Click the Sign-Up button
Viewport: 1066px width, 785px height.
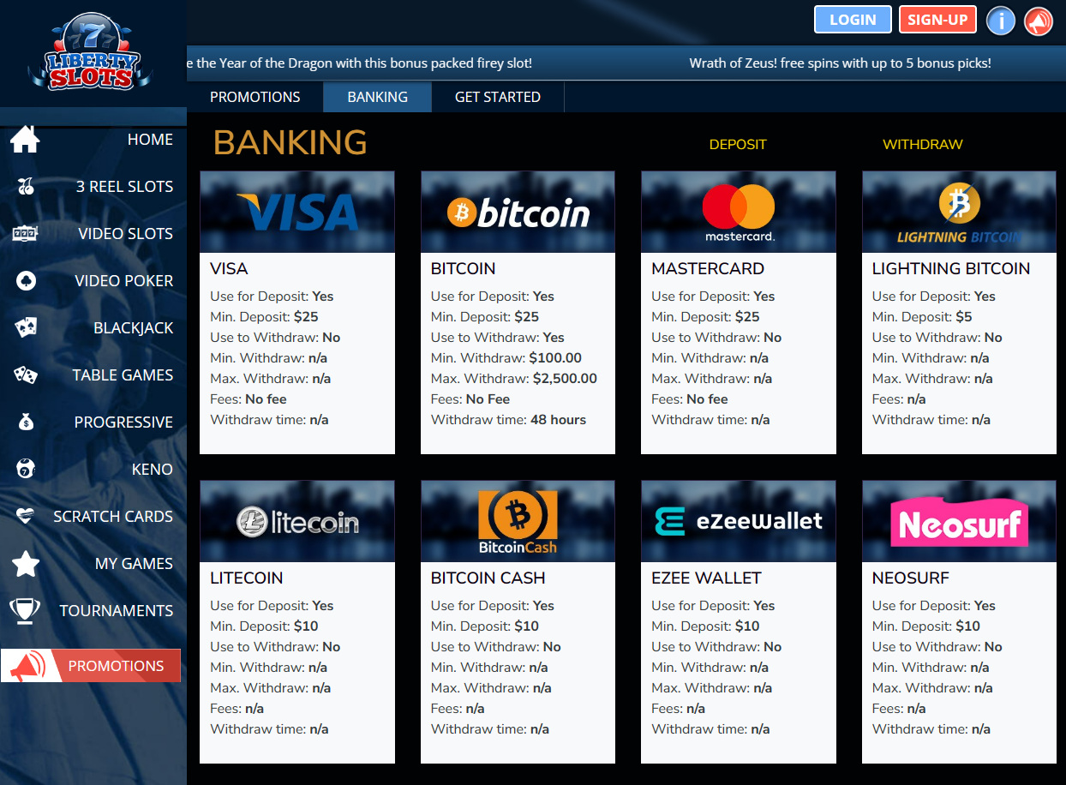pyautogui.click(x=937, y=20)
